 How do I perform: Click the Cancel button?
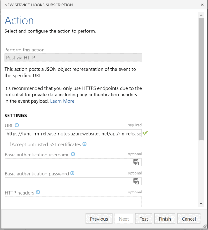[189, 218]
